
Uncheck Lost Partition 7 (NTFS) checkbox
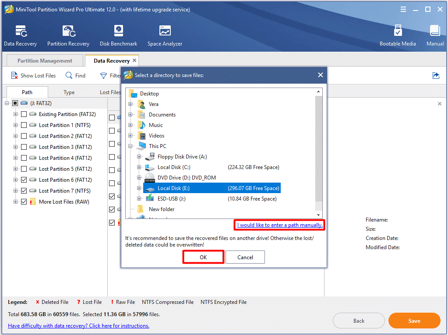(x=24, y=191)
